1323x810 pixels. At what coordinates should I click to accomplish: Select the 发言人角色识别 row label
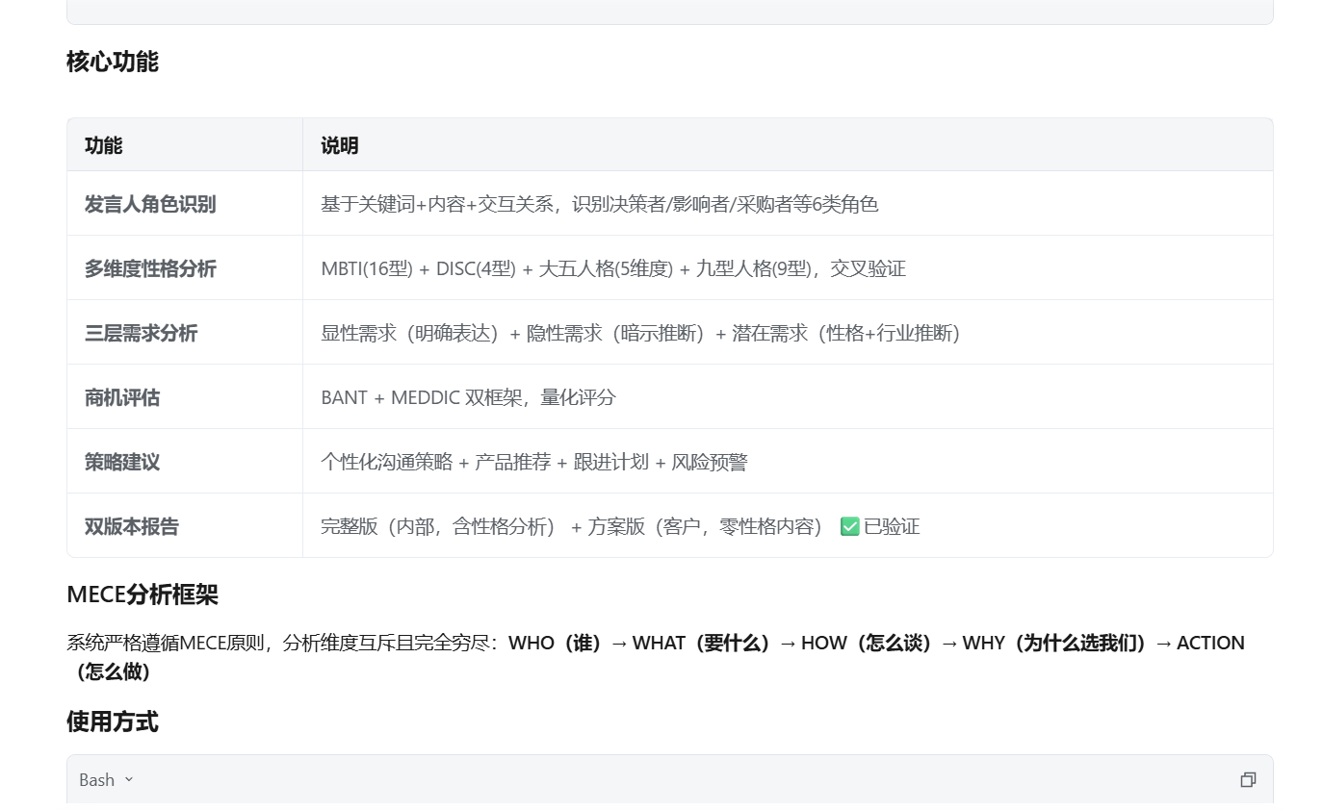click(x=150, y=204)
